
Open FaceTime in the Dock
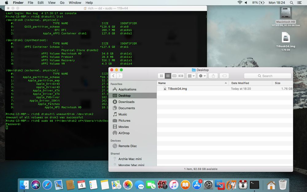click(151, 185)
